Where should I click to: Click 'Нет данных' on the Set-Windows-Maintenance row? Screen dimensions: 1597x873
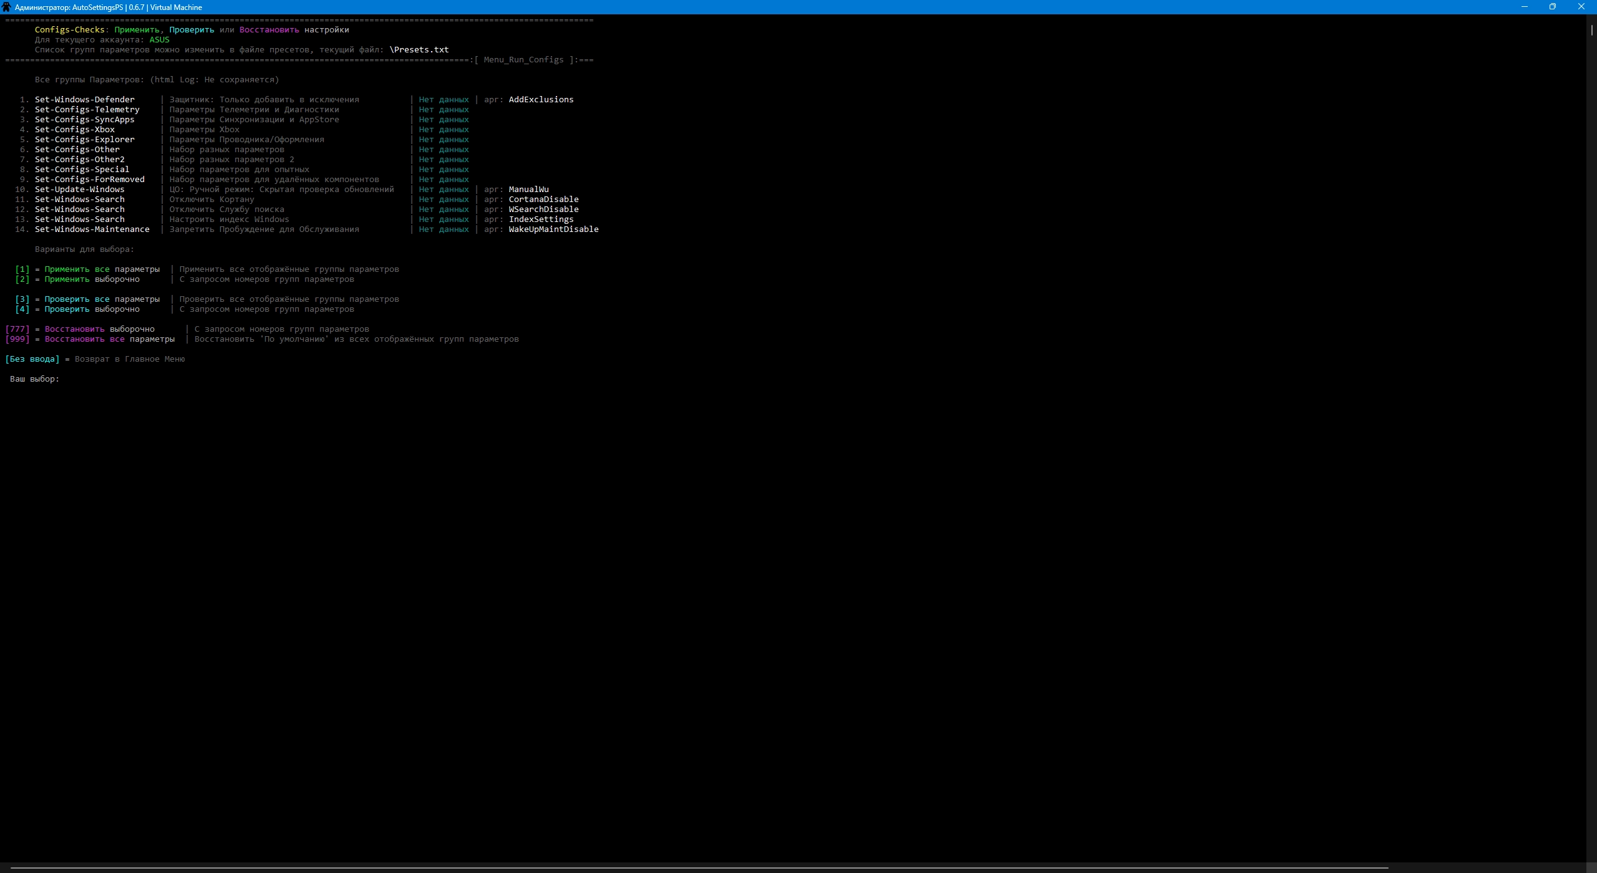click(x=444, y=229)
